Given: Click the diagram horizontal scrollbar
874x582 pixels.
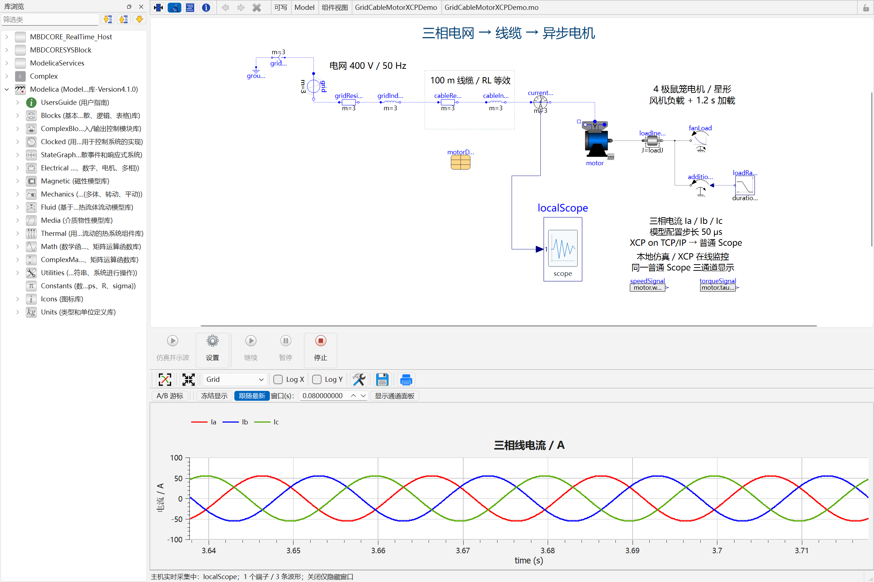Looking at the screenshot, I should coord(508,326).
